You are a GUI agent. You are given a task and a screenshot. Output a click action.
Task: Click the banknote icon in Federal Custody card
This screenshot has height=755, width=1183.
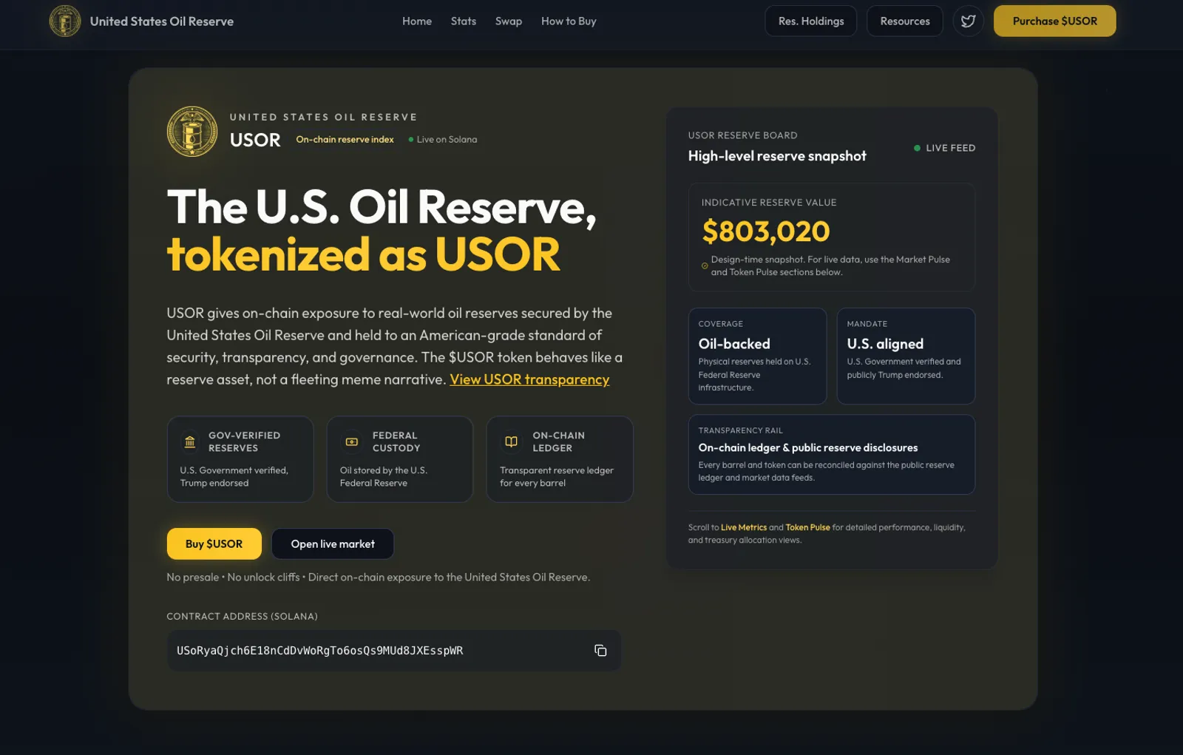[x=352, y=442]
